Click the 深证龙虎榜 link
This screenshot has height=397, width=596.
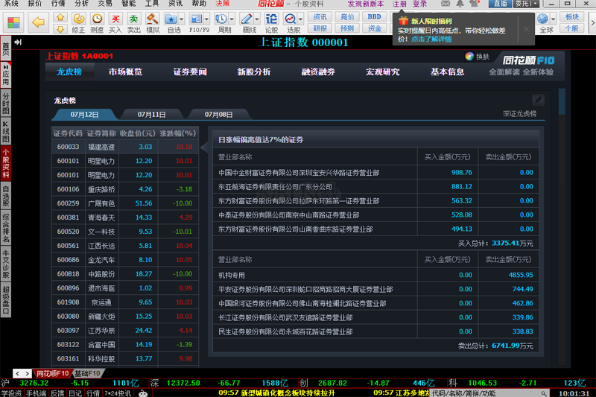519,114
